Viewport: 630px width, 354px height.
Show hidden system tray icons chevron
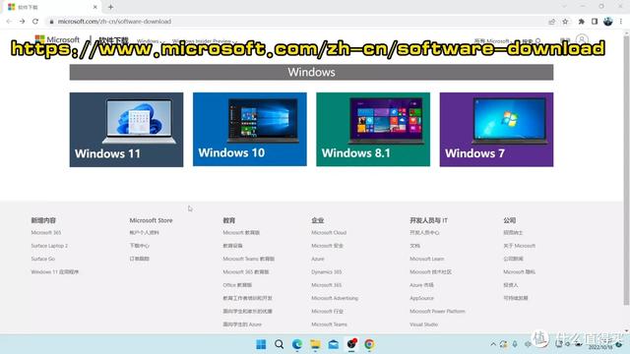493,344
